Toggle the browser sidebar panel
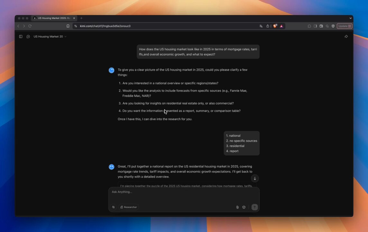Screen dimensions: 368x232 pos(315,26)
